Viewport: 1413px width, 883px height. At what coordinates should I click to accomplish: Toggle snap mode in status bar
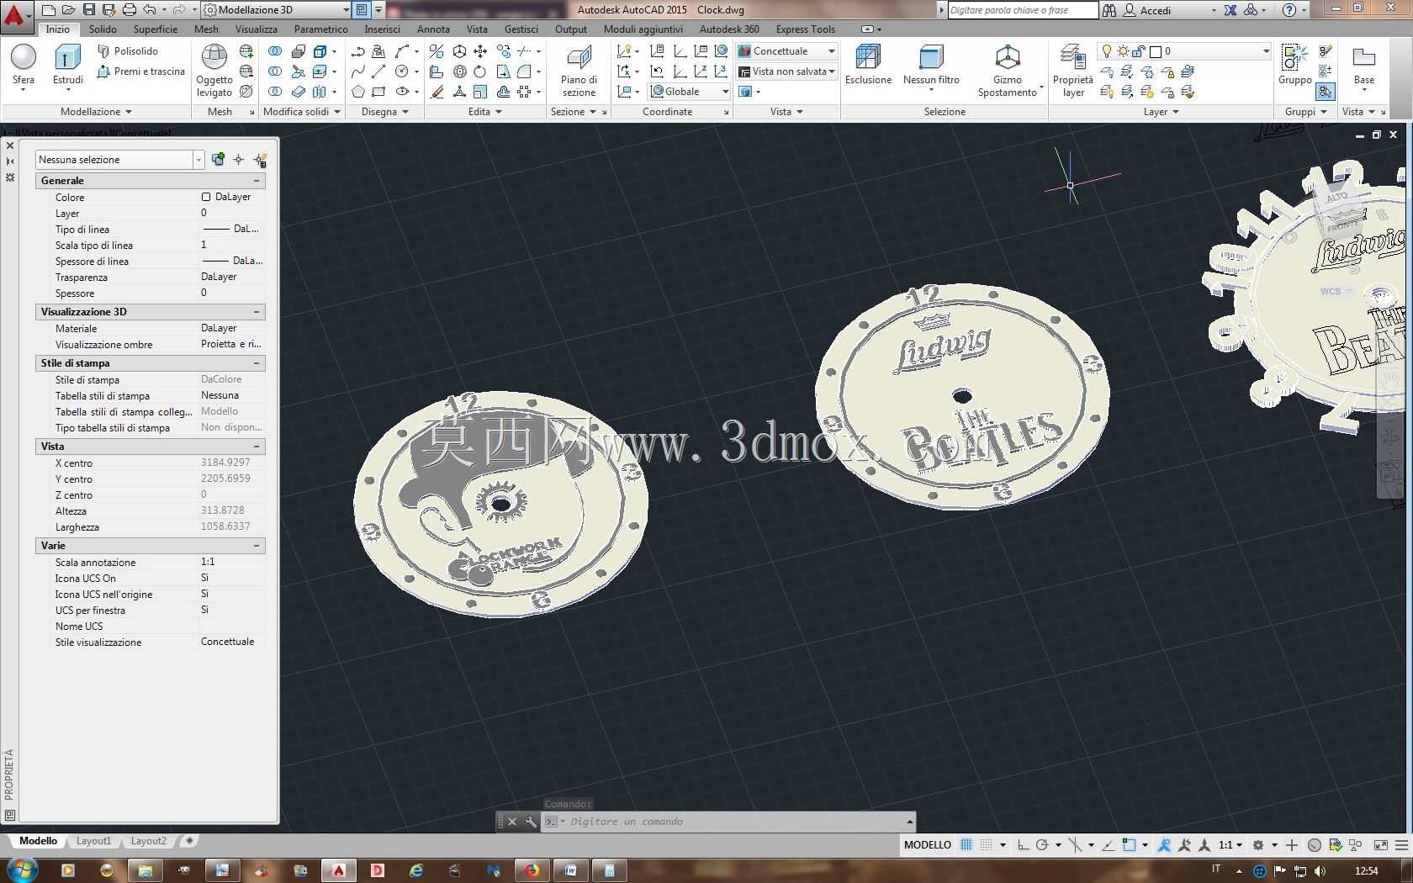[x=986, y=845]
